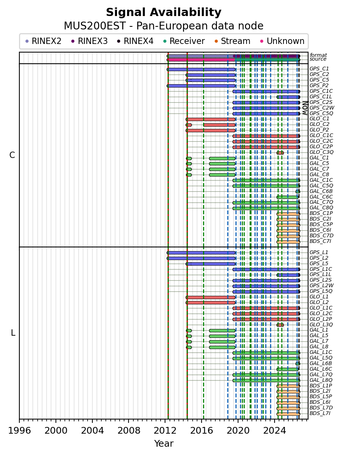Click the GAL_C6B row label
342x456 pixels.
pos(321,191)
